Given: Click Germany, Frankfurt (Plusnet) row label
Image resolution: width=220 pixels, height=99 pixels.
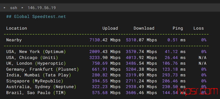Looking at the screenshot, I should tap(42, 69).
